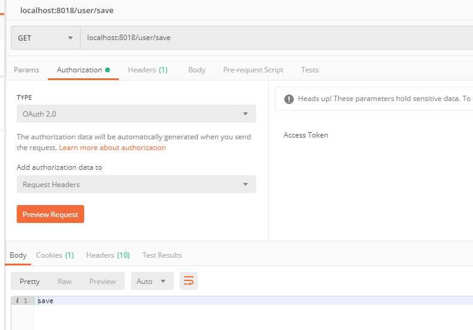The height and width of the screenshot is (330, 473).
Task: Open the Request Headers location dropdown
Action: pos(136,184)
